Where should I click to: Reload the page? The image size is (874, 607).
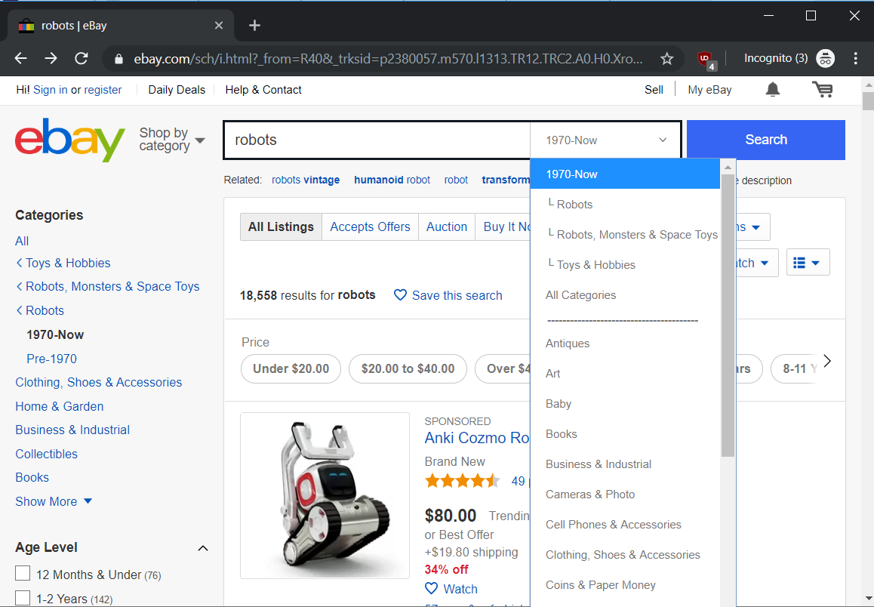tap(82, 58)
